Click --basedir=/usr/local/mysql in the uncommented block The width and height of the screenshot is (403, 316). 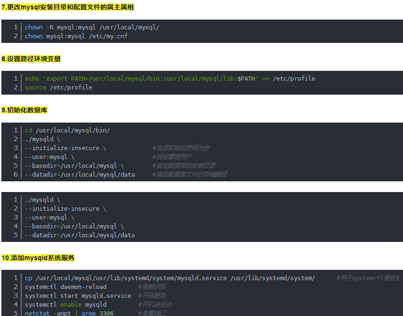(x=75, y=227)
